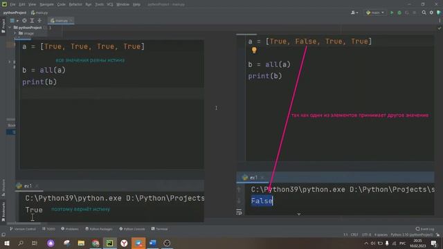Open the Python Packages tool window

tap(99, 229)
